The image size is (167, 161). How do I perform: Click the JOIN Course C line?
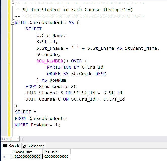75,99
